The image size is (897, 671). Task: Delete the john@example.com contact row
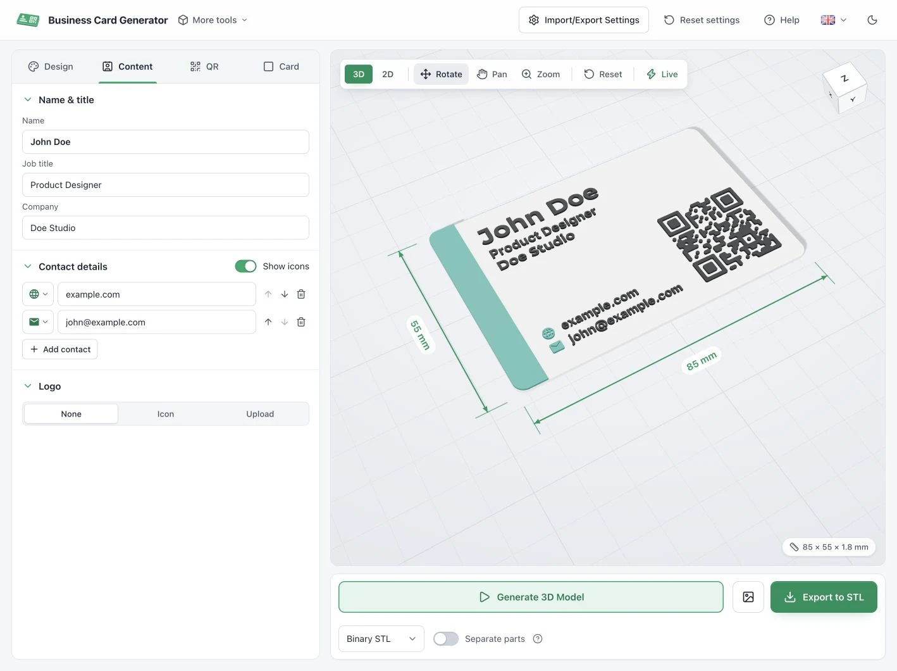301,322
